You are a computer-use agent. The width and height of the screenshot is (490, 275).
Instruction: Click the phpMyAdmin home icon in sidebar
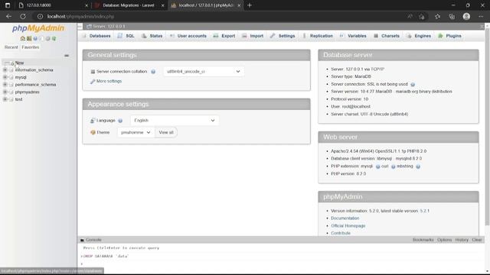point(22,39)
